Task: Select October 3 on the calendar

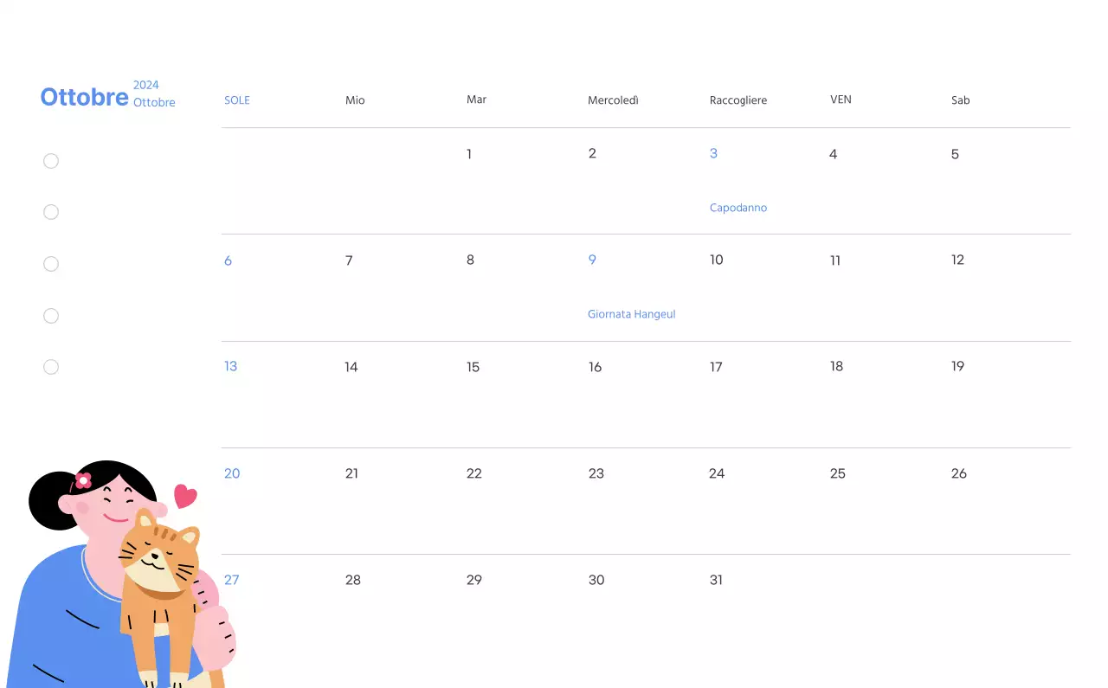Action: point(713,153)
